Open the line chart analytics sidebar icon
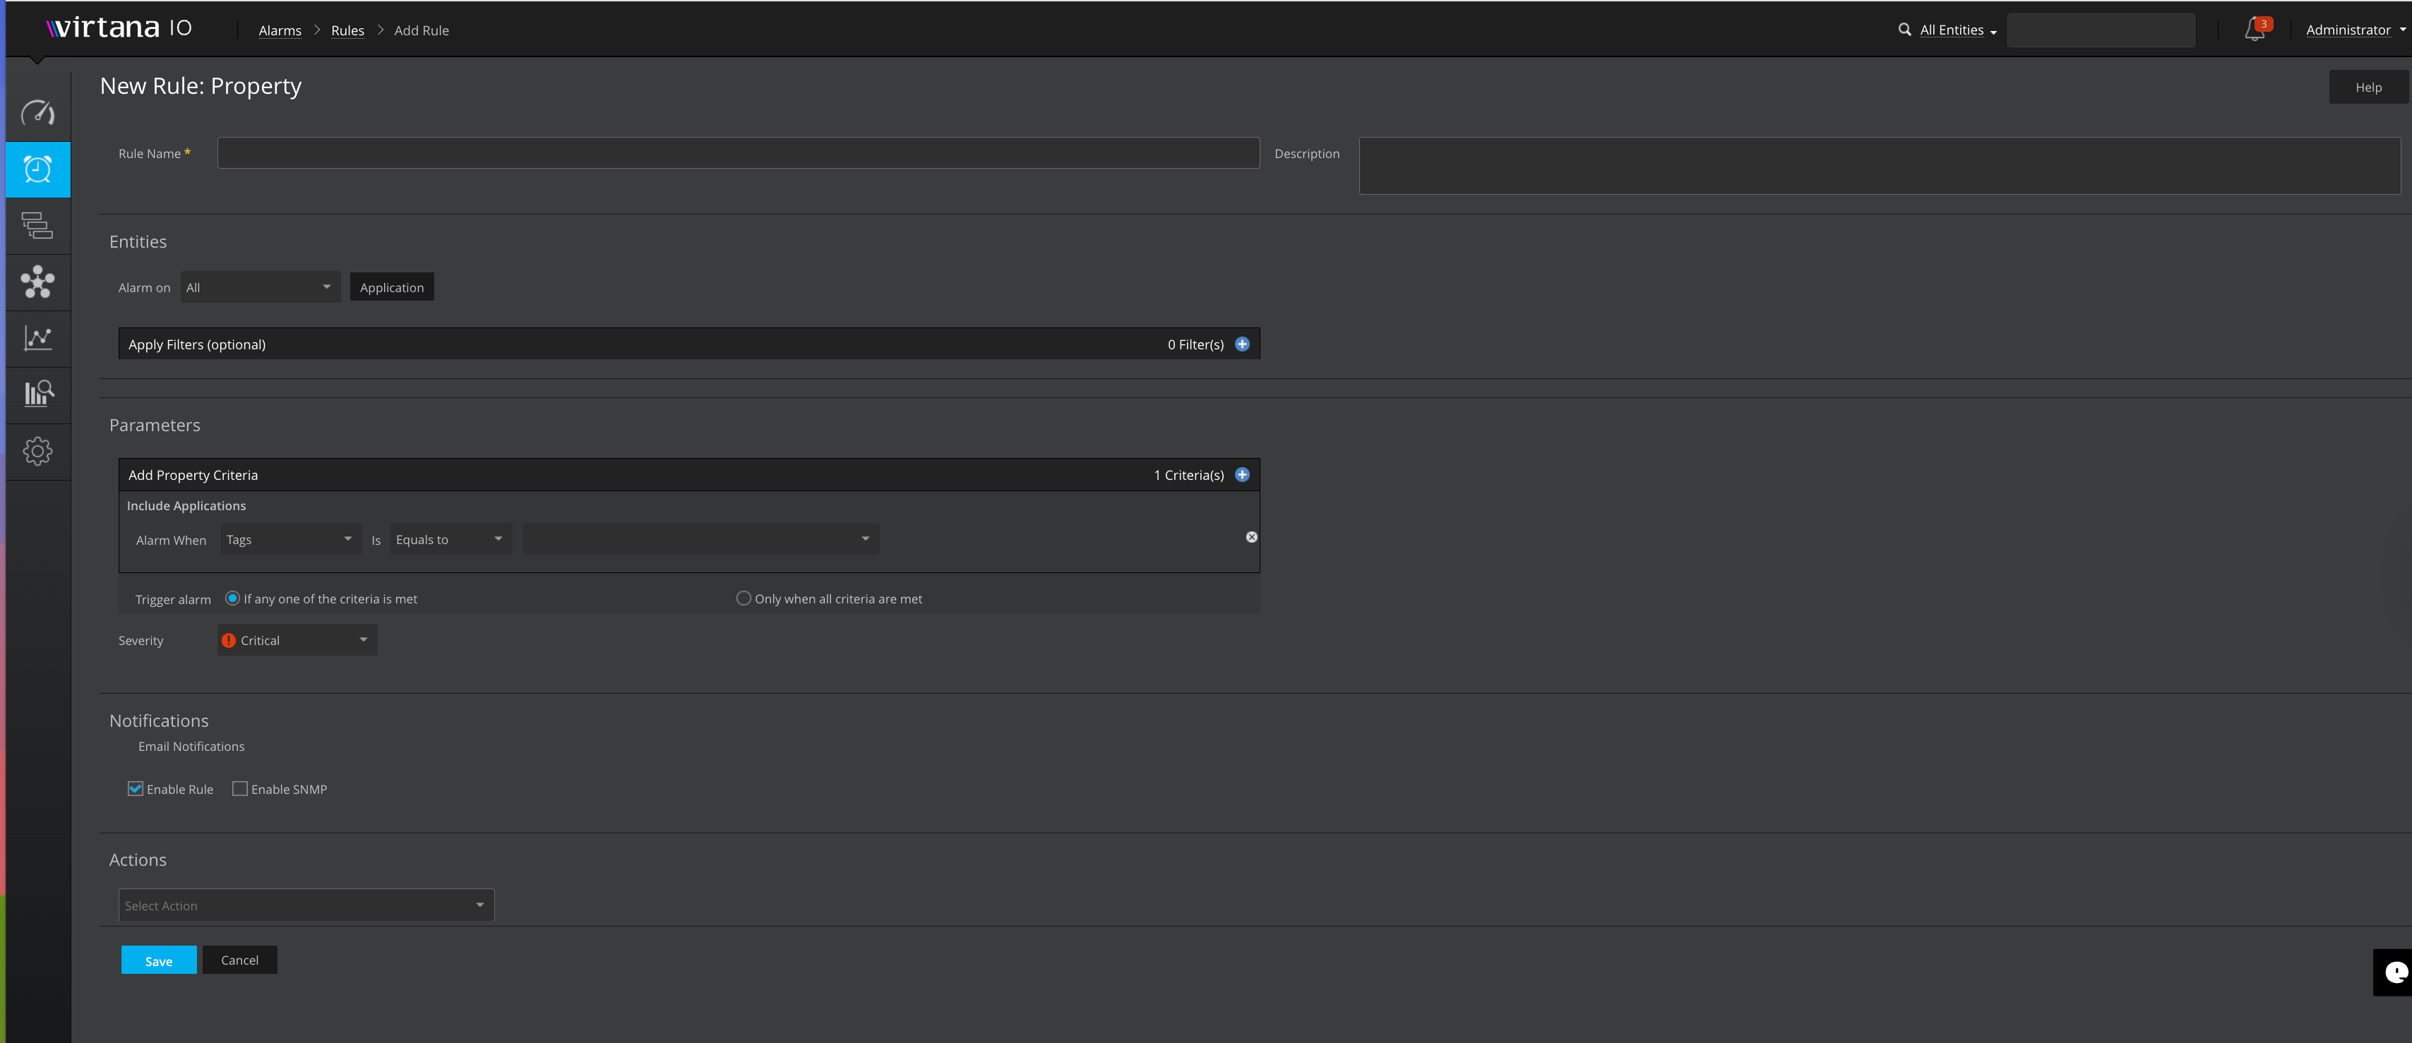The image size is (2412, 1043). (x=37, y=338)
